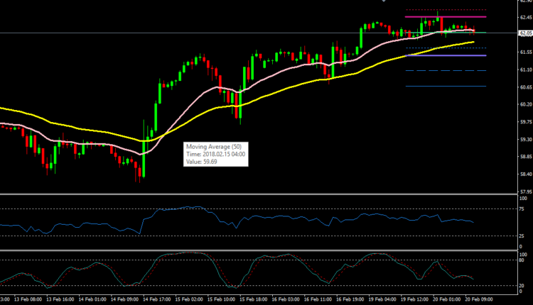Click the large red candle below the magenta line

(442, 25)
